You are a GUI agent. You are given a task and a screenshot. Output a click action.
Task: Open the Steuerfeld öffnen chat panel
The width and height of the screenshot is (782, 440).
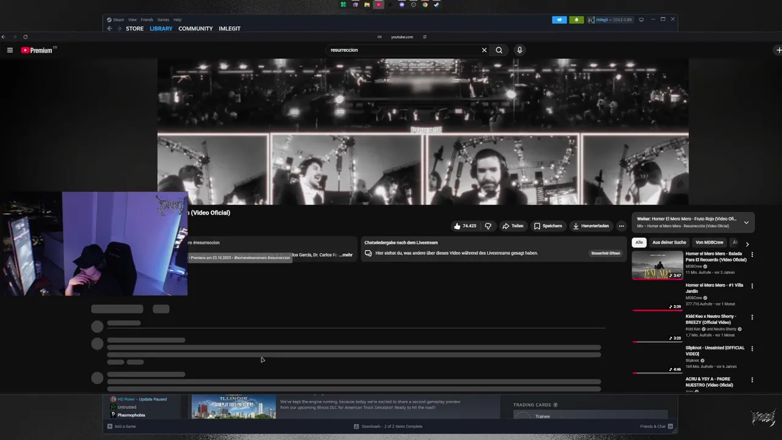coord(605,253)
